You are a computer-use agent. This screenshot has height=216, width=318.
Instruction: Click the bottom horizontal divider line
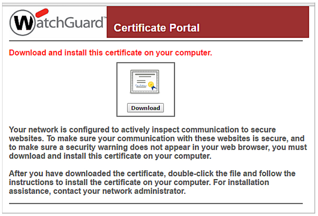[x=156, y=203]
